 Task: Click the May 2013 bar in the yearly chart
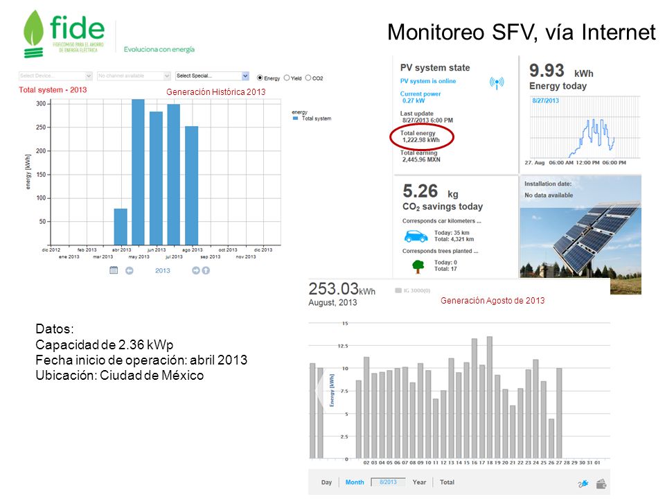[139, 172]
